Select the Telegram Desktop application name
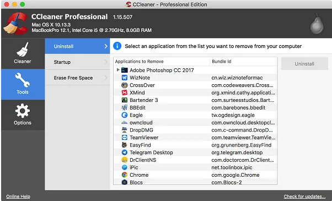The image size is (332, 201). (151, 153)
